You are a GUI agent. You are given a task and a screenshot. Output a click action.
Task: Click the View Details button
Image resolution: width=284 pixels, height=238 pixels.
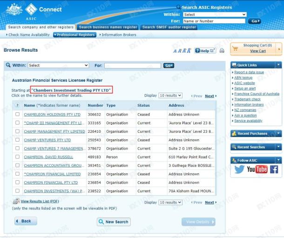click(x=198, y=222)
